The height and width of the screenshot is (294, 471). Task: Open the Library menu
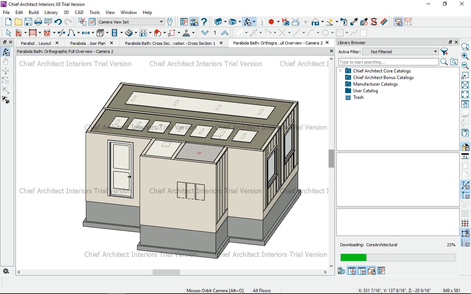tap(51, 12)
